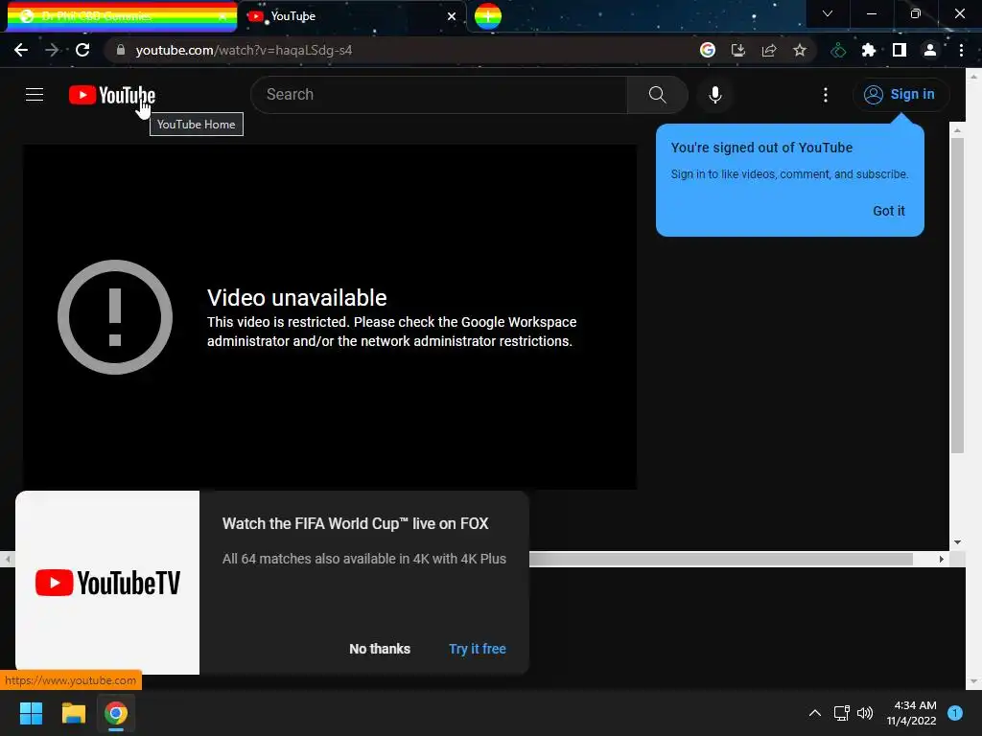Open Chrome three-dot menu
The width and height of the screenshot is (982, 736).
click(x=961, y=50)
